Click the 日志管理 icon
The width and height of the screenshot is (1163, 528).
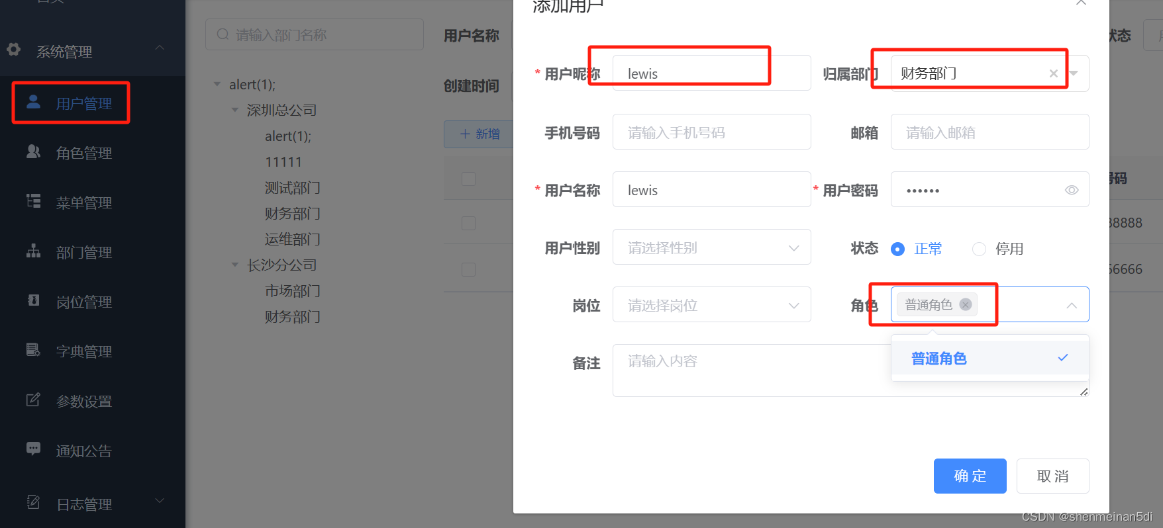coord(33,502)
